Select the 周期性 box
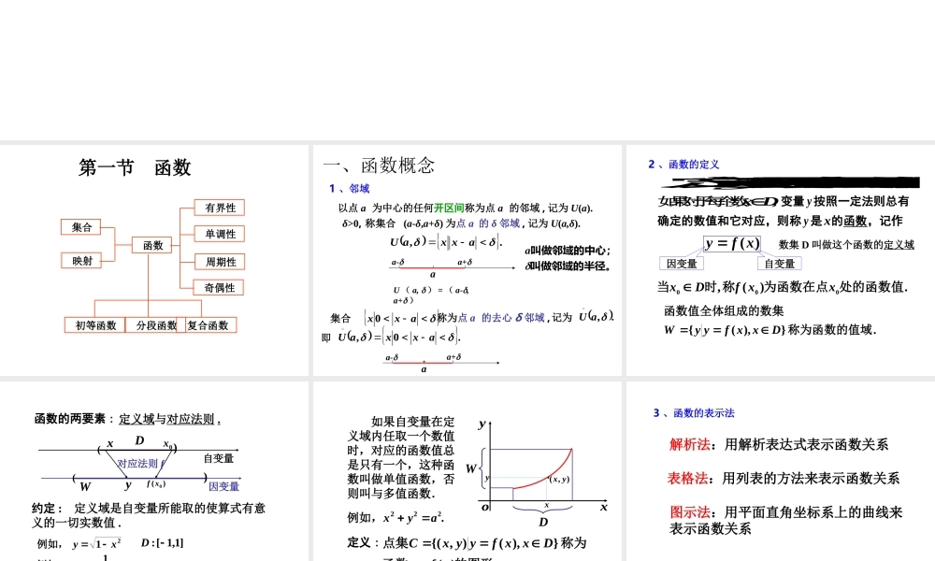Screen dimensions: 935x561 [x=220, y=262]
